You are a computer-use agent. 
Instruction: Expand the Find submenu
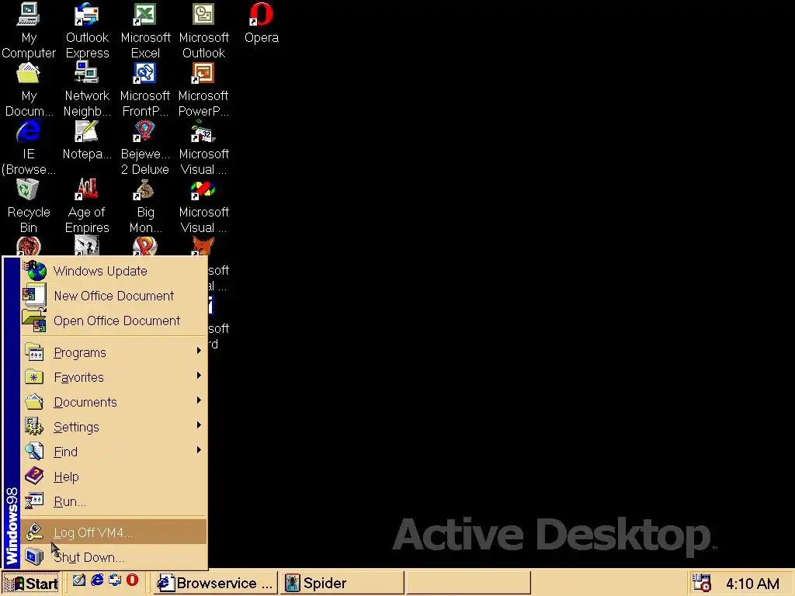[113, 452]
